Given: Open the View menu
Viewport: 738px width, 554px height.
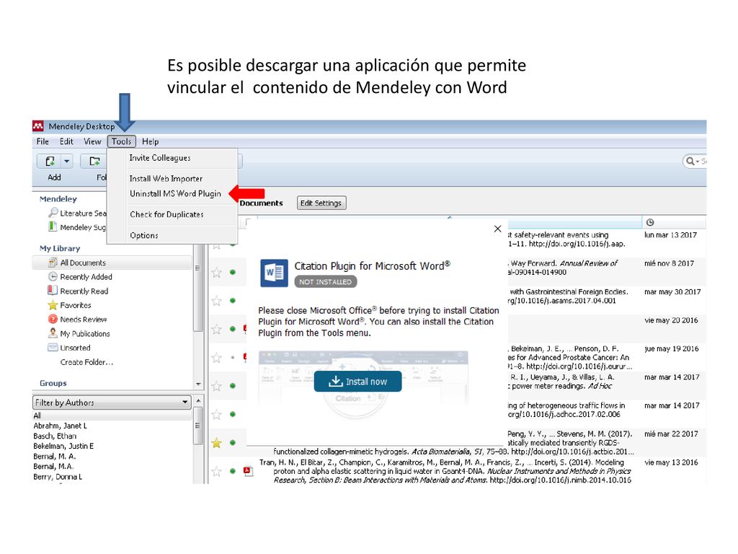Looking at the screenshot, I should (92, 141).
